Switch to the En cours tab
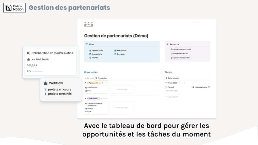Viewport: 258px width, 145px height. [x=89, y=78]
